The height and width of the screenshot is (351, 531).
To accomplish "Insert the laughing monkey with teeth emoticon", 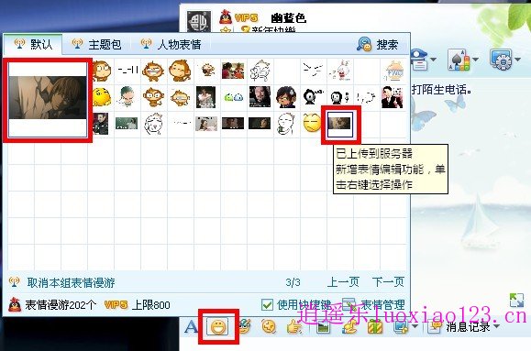I will click(153, 71).
